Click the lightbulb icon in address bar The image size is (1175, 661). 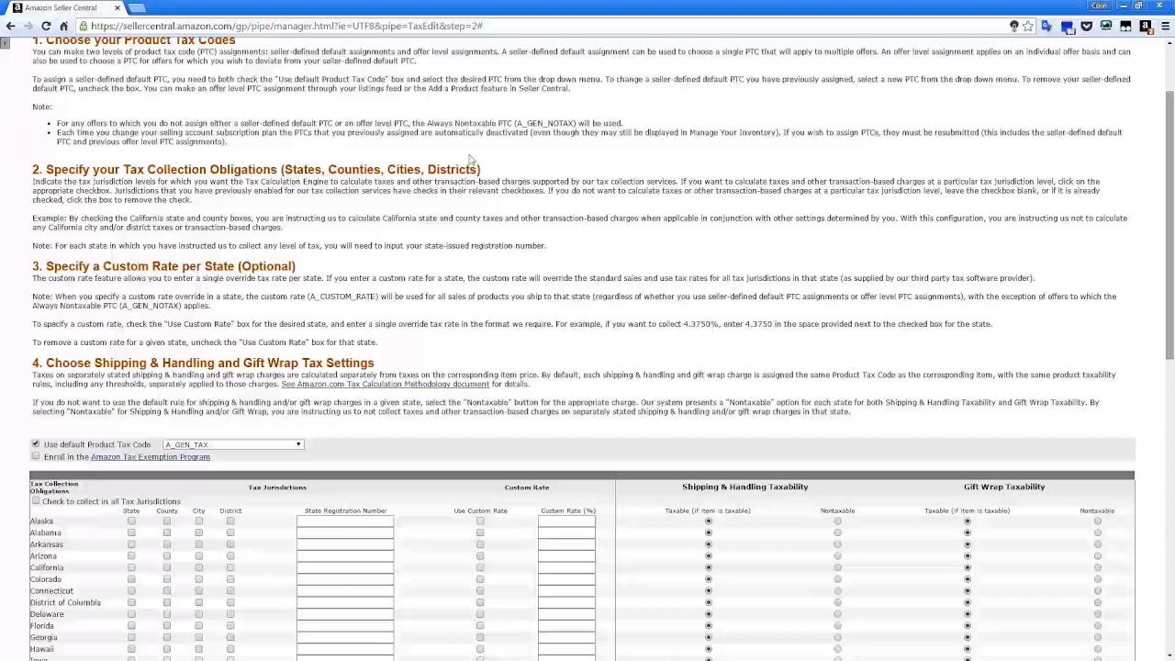coord(1013,26)
